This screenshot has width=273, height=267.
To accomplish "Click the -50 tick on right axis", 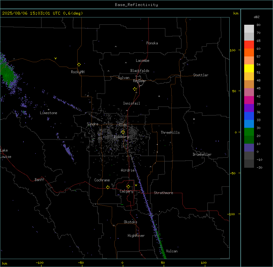I will tap(232, 173).
